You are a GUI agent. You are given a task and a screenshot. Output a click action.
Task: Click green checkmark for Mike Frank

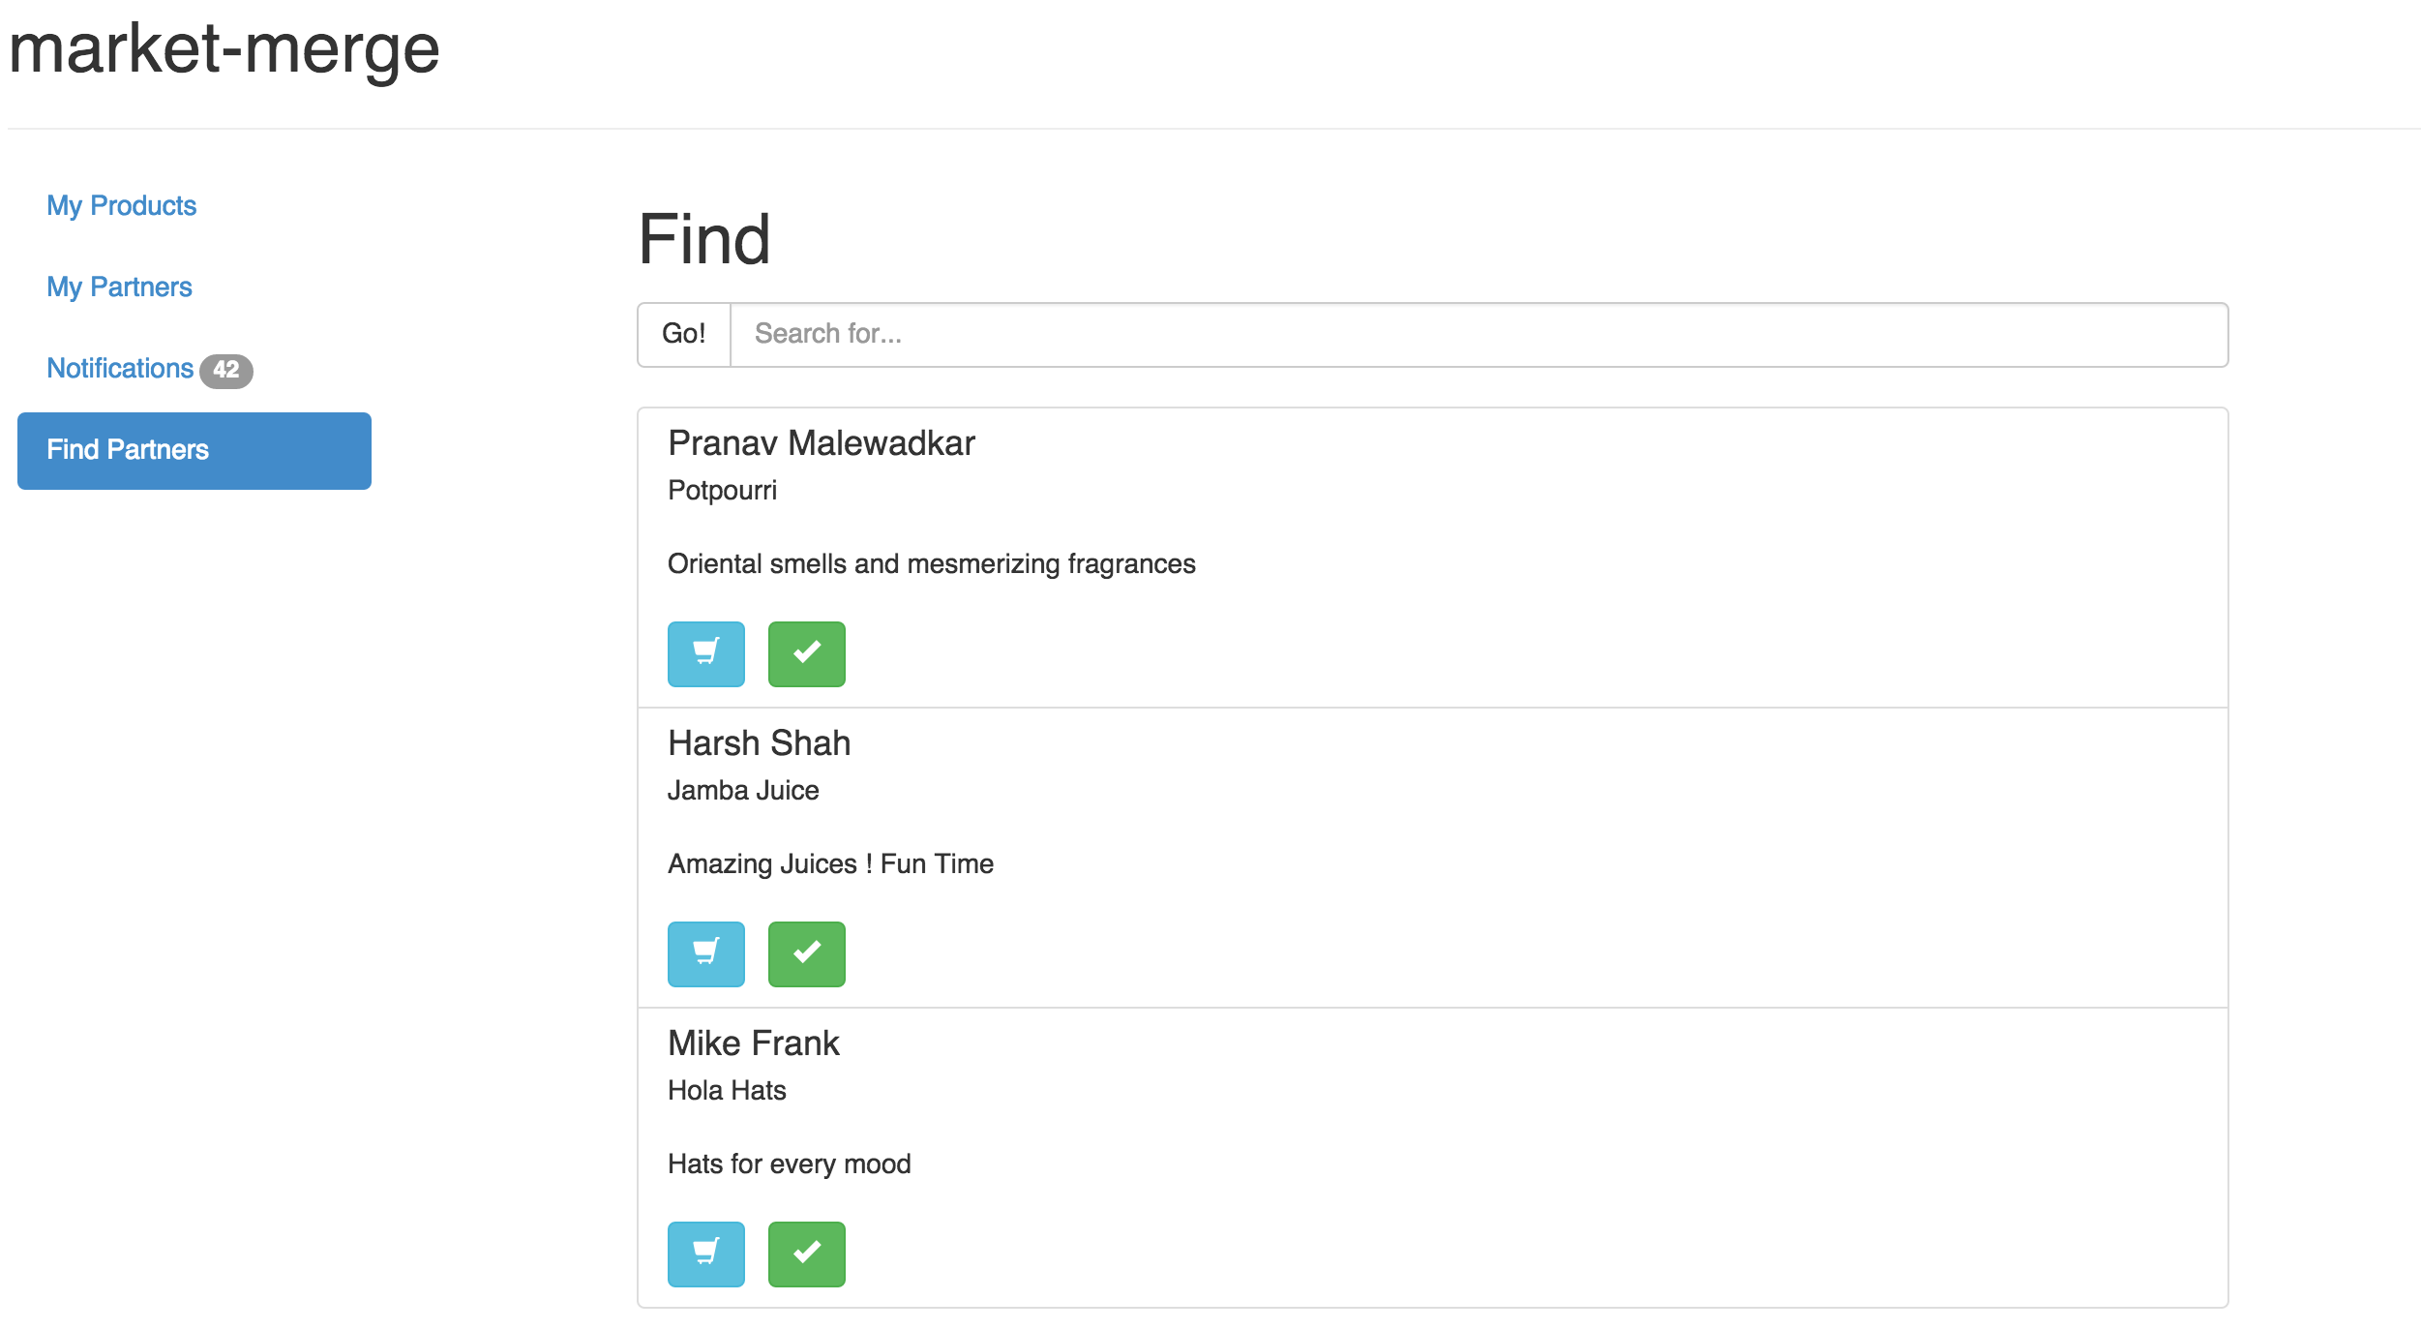point(806,1254)
